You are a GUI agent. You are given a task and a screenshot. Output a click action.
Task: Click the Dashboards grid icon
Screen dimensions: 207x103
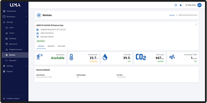[4, 11]
